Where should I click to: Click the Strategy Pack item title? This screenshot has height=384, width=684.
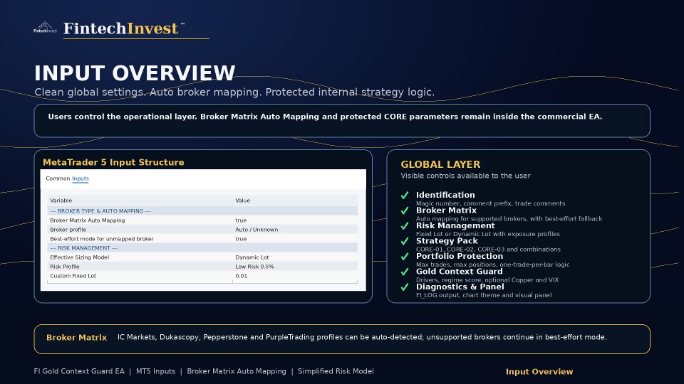(447, 241)
